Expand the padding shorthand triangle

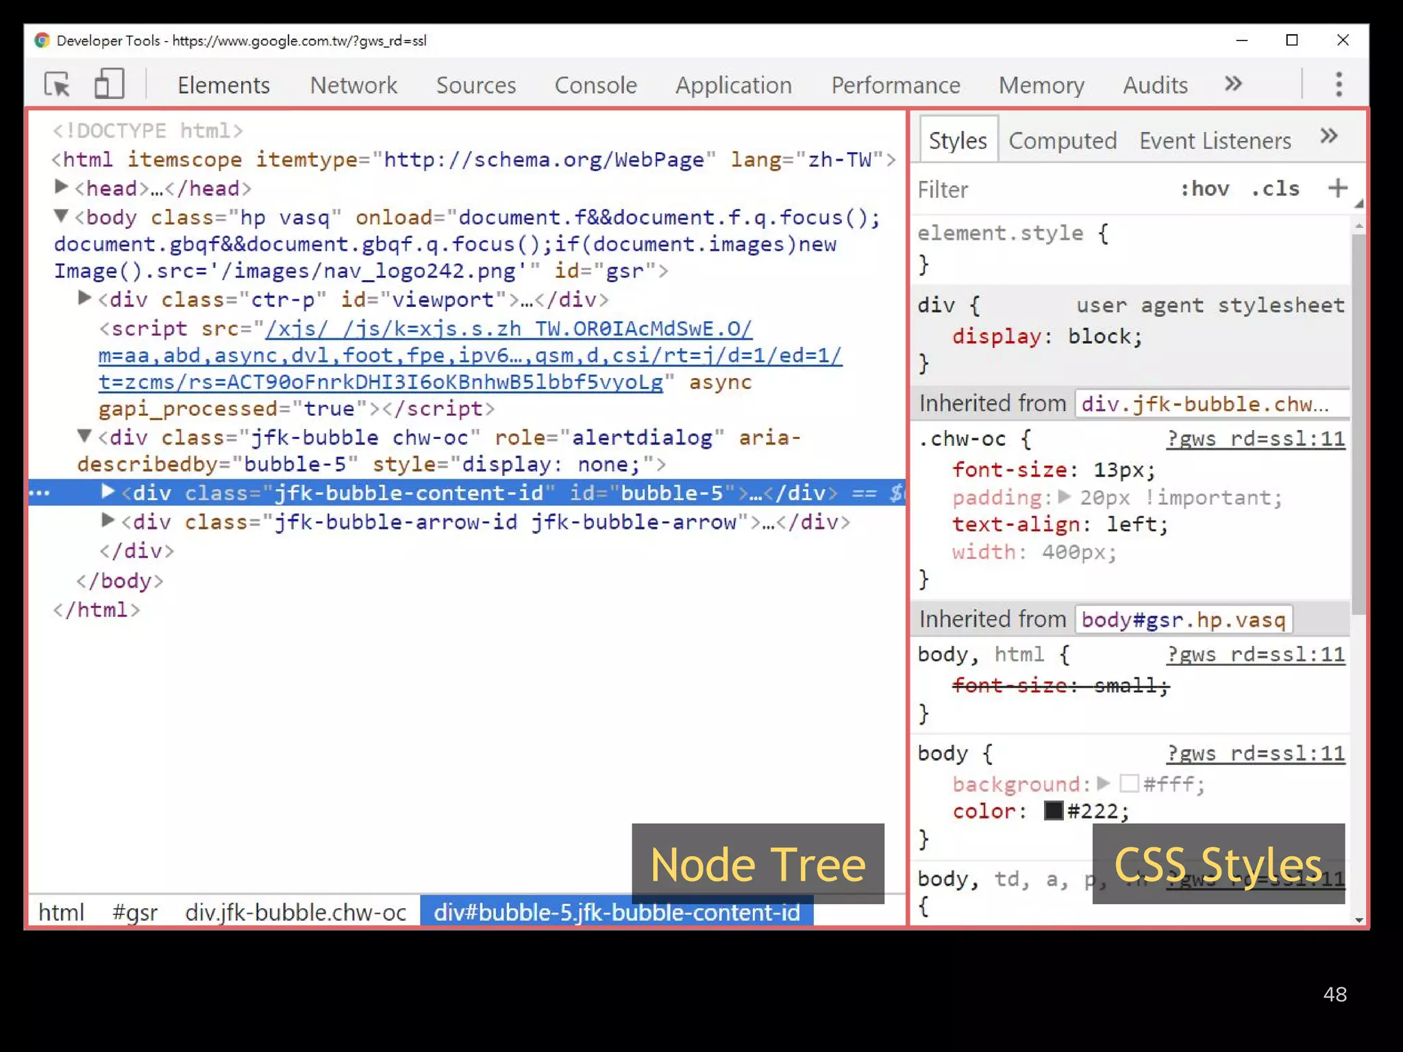(1064, 497)
